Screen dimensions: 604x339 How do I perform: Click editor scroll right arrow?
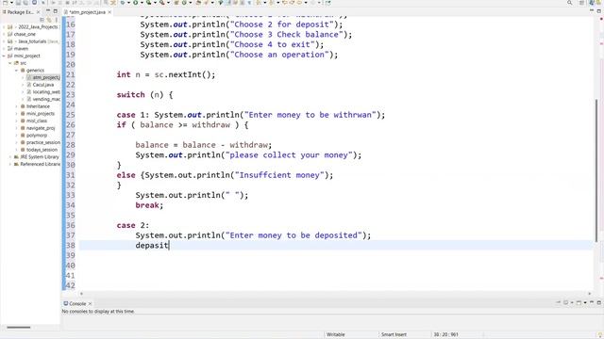click(589, 294)
